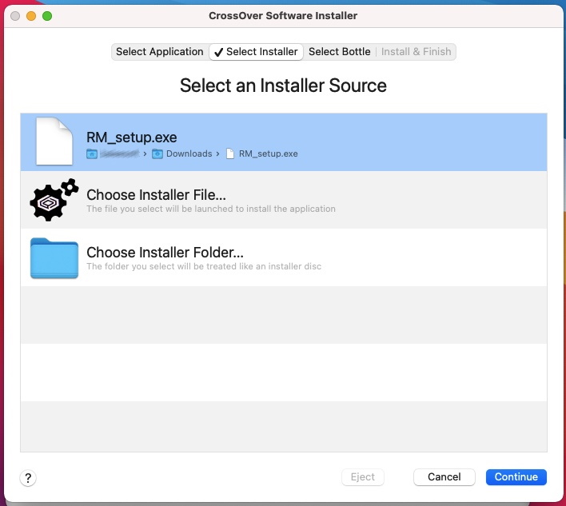Click the Downloads folder icon in the path

pyautogui.click(x=157, y=153)
